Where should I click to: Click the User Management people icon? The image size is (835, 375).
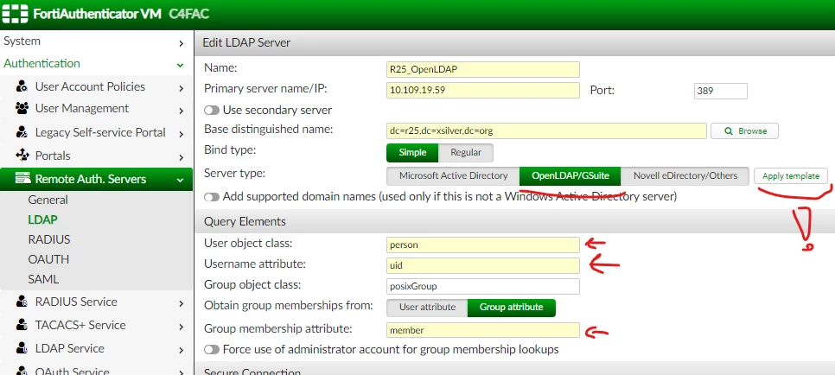22,109
